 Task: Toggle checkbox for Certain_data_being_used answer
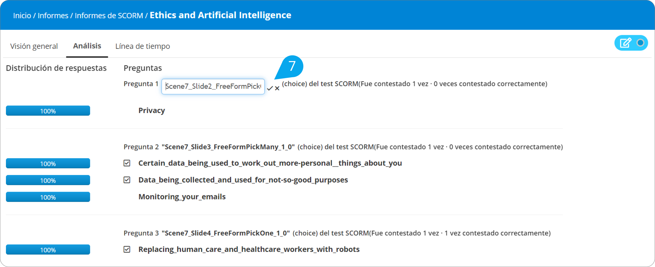point(127,163)
